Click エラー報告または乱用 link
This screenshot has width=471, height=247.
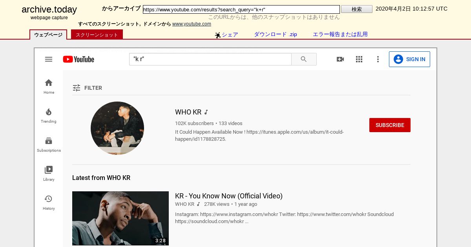[340, 35]
